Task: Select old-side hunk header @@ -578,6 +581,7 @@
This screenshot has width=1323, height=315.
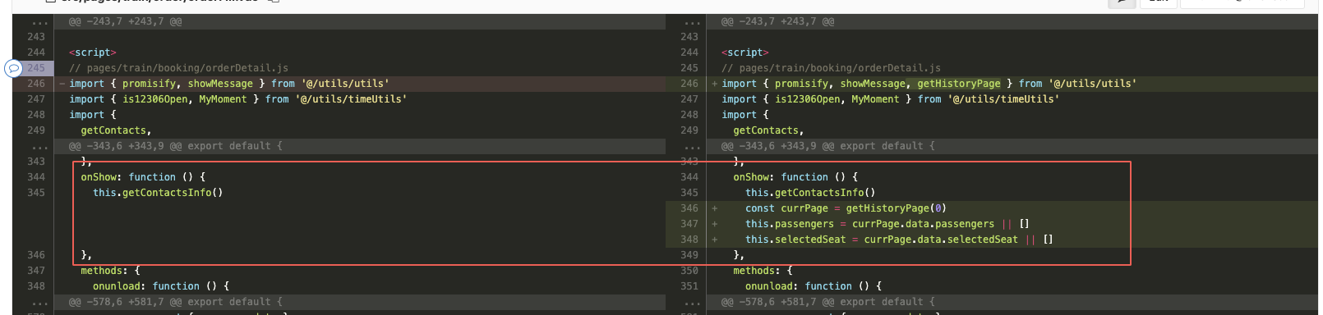Action: (176, 302)
